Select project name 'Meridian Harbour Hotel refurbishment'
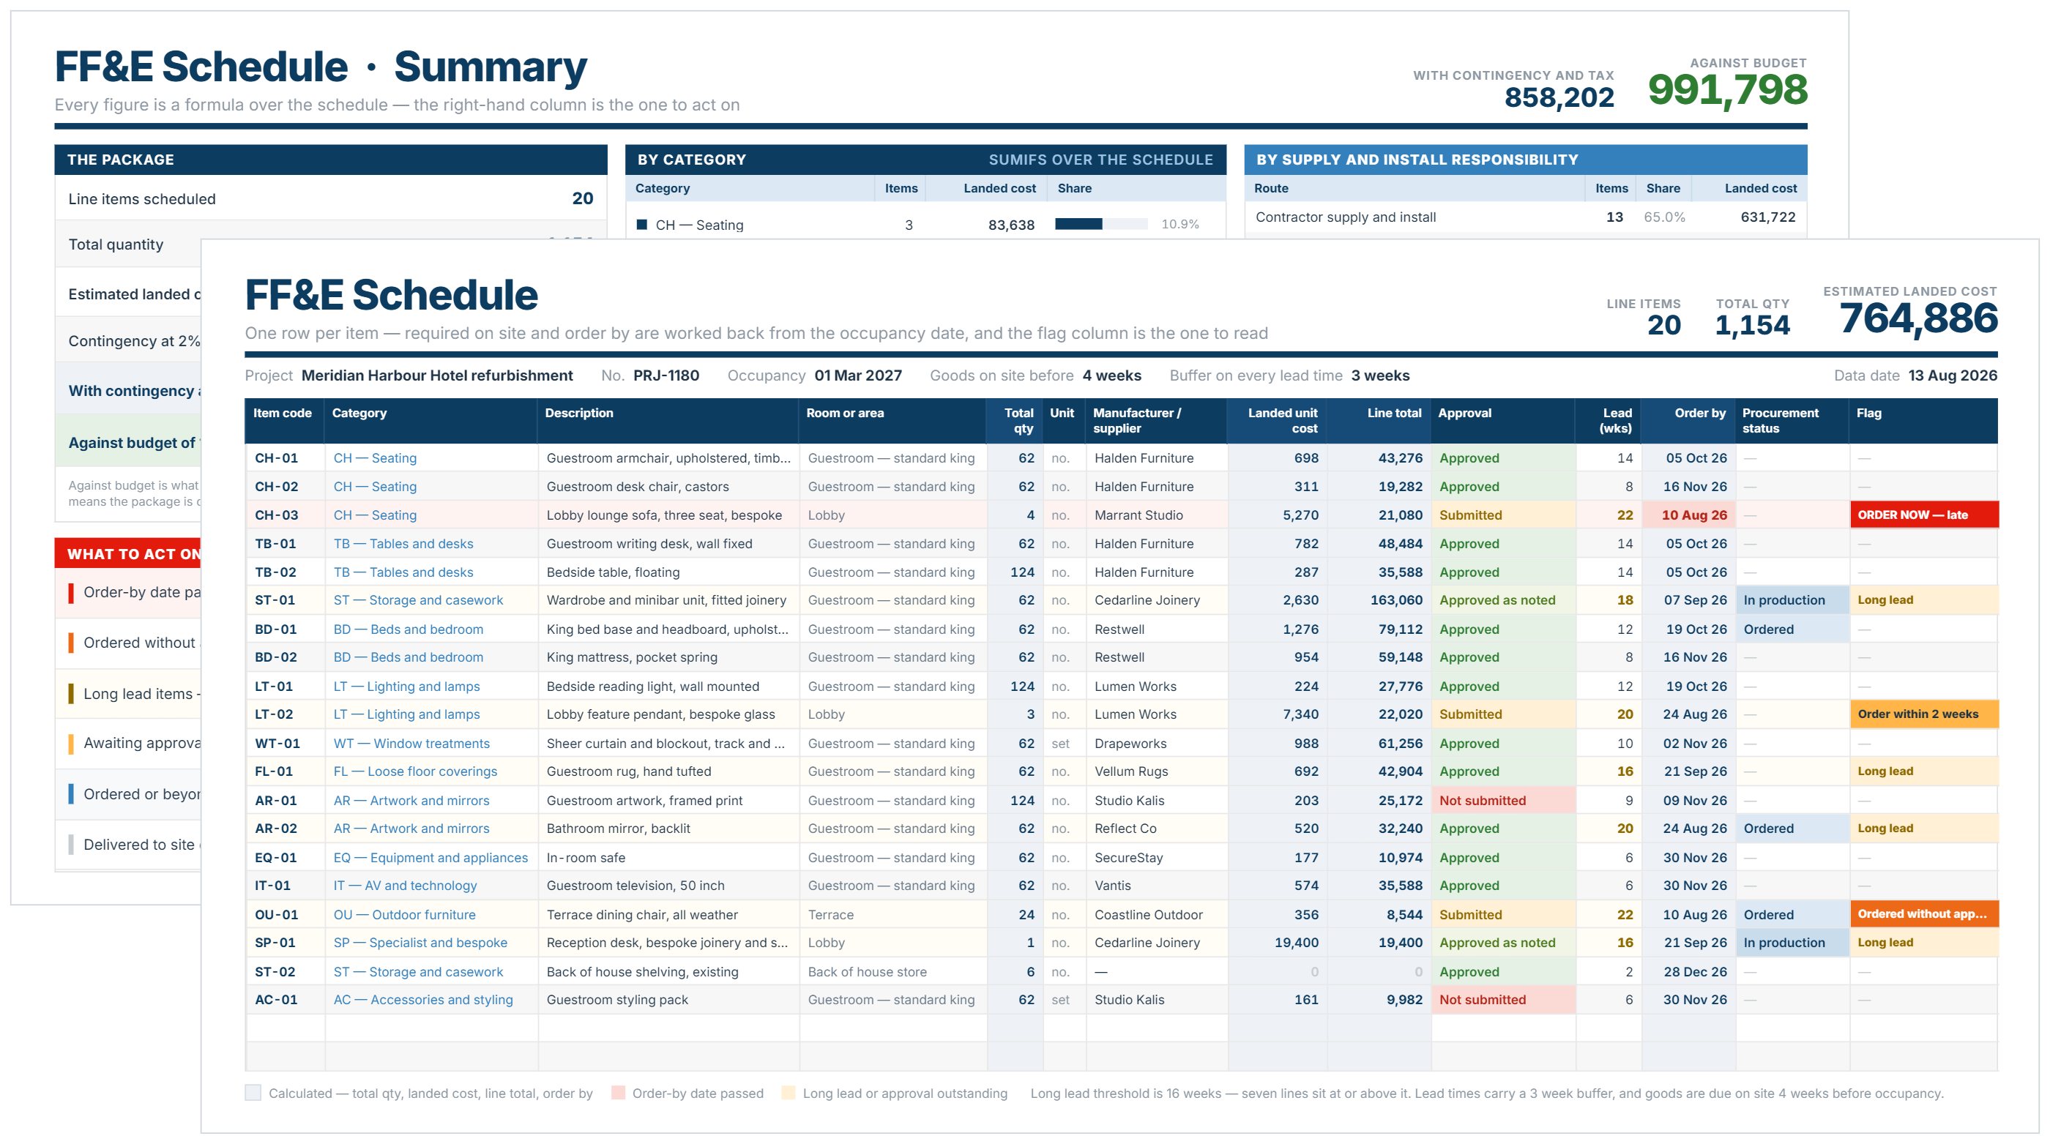 437,375
